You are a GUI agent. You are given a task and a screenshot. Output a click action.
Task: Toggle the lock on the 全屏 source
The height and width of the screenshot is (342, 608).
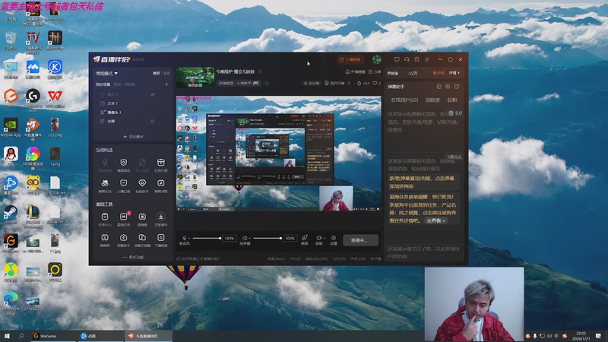click(153, 122)
